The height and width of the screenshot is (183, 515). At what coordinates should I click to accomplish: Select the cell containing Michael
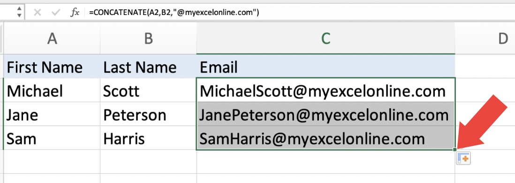tap(52, 91)
